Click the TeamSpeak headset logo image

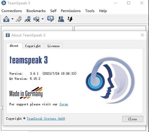point(110,80)
